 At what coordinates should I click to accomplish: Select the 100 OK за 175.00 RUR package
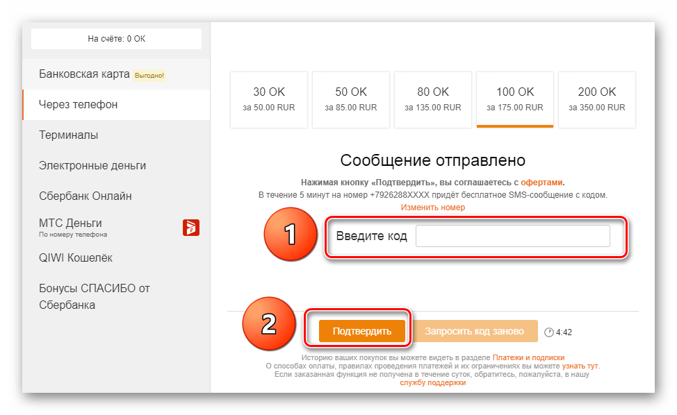tap(514, 99)
